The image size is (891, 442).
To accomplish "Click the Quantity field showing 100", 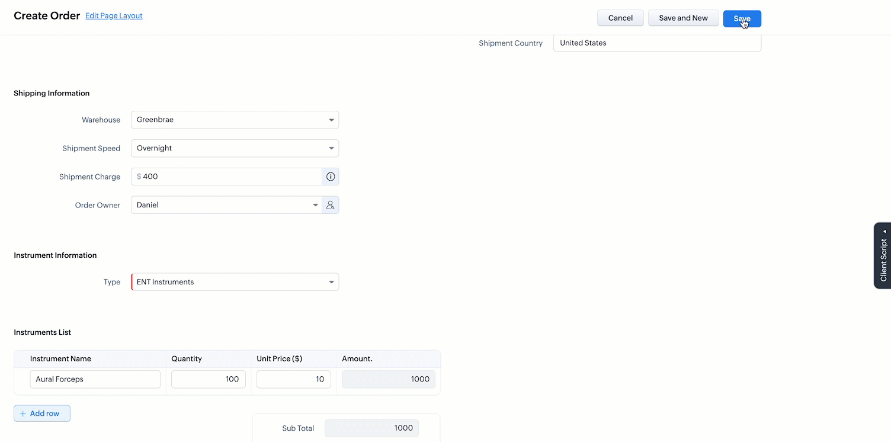I will click(208, 379).
